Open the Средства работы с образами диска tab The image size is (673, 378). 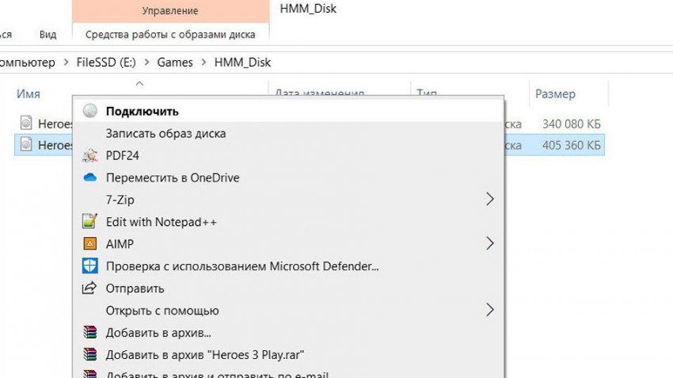pos(170,34)
